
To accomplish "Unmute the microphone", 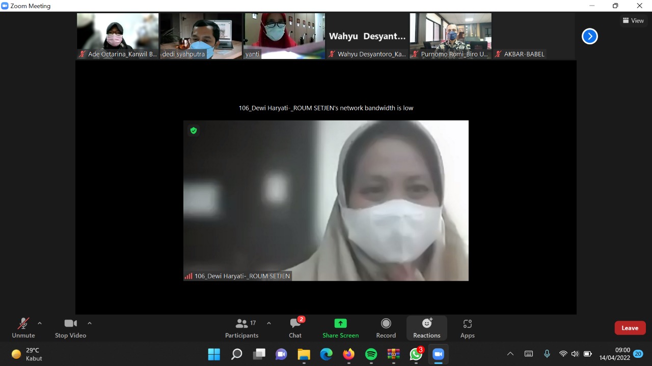I will click(23, 328).
